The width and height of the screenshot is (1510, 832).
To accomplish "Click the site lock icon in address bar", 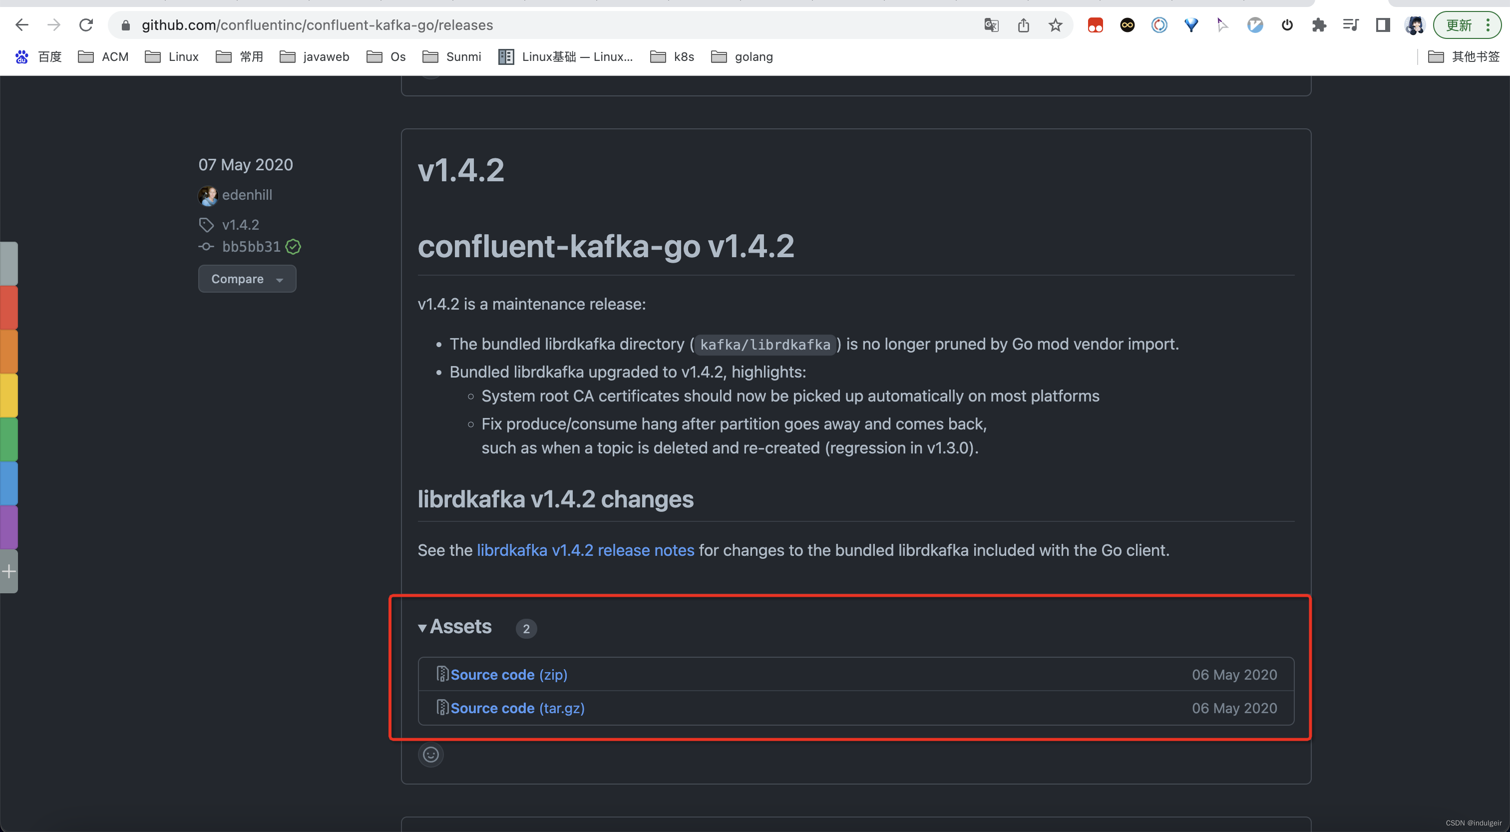I will coord(125,25).
